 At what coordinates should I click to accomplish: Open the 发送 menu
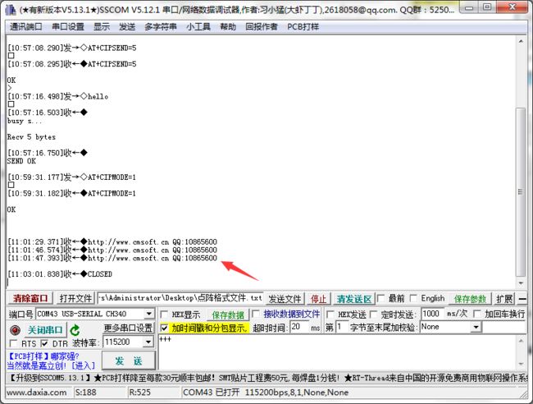[x=127, y=26]
